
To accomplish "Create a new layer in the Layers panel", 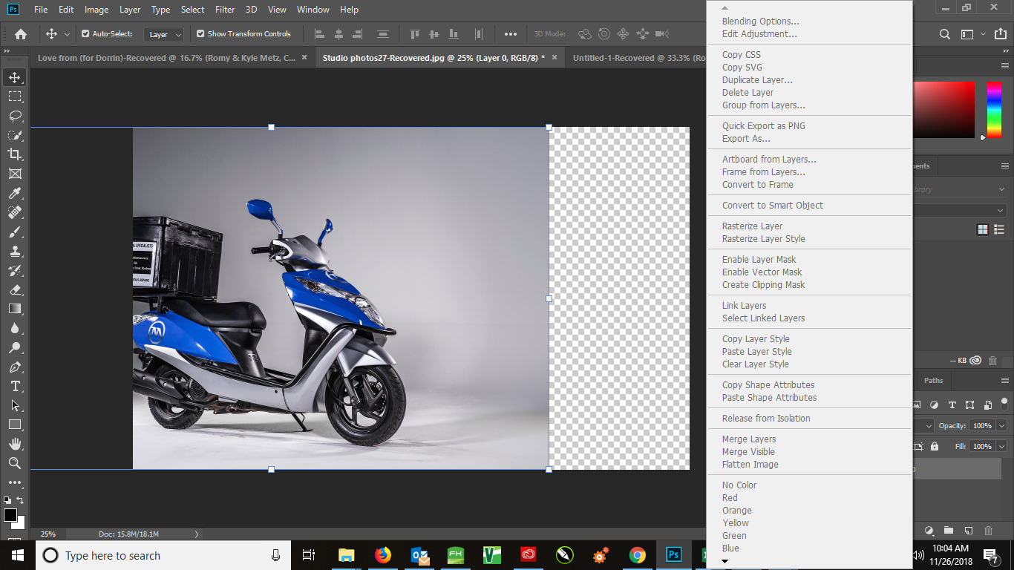I will tap(968, 531).
